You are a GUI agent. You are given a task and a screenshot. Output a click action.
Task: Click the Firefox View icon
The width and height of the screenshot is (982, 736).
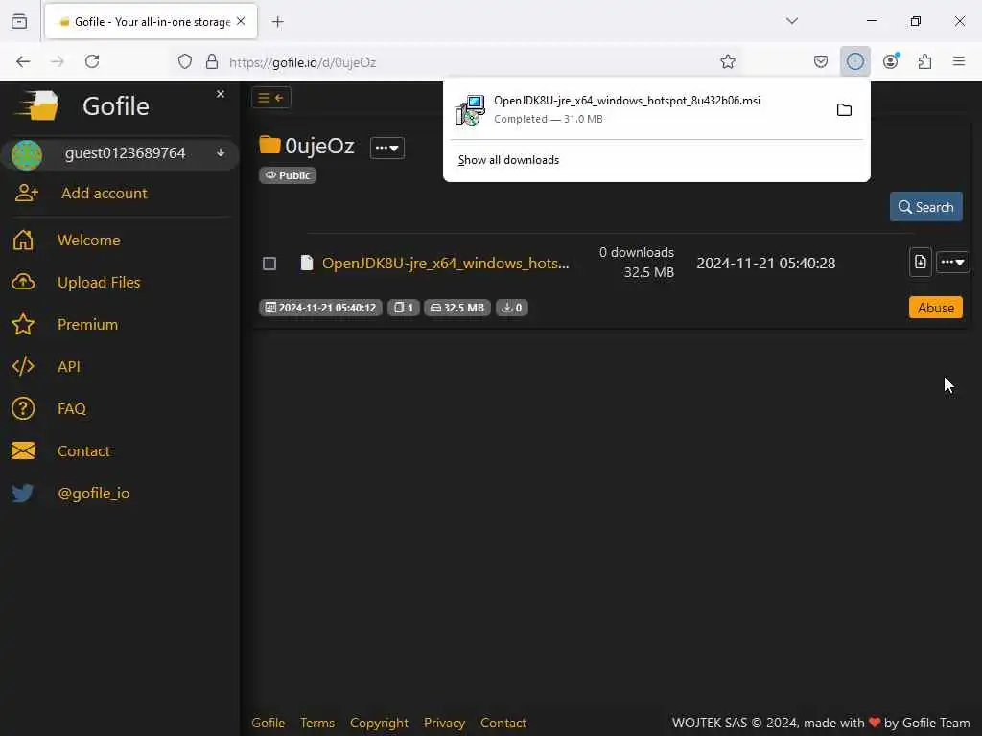point(19,21)
